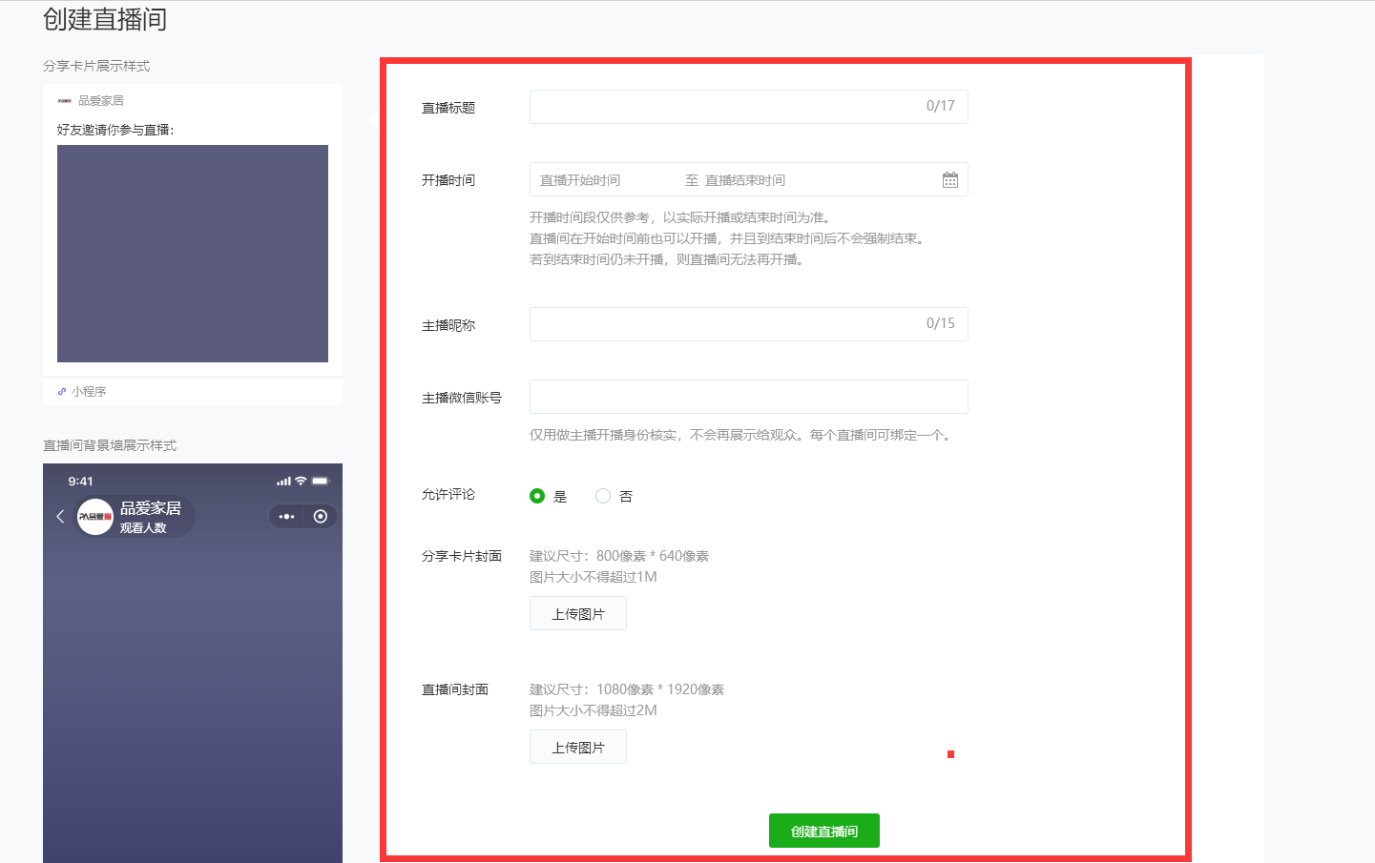
Task: Upload image for 直播间封面
Action: (578, 747)
